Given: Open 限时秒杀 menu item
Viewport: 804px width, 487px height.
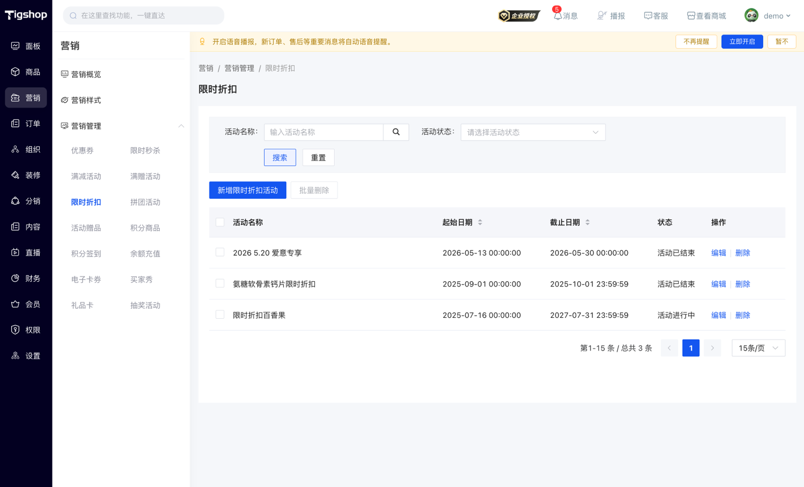Looking at the screenshot, I should pyautogui.click(x=145, y=151).
